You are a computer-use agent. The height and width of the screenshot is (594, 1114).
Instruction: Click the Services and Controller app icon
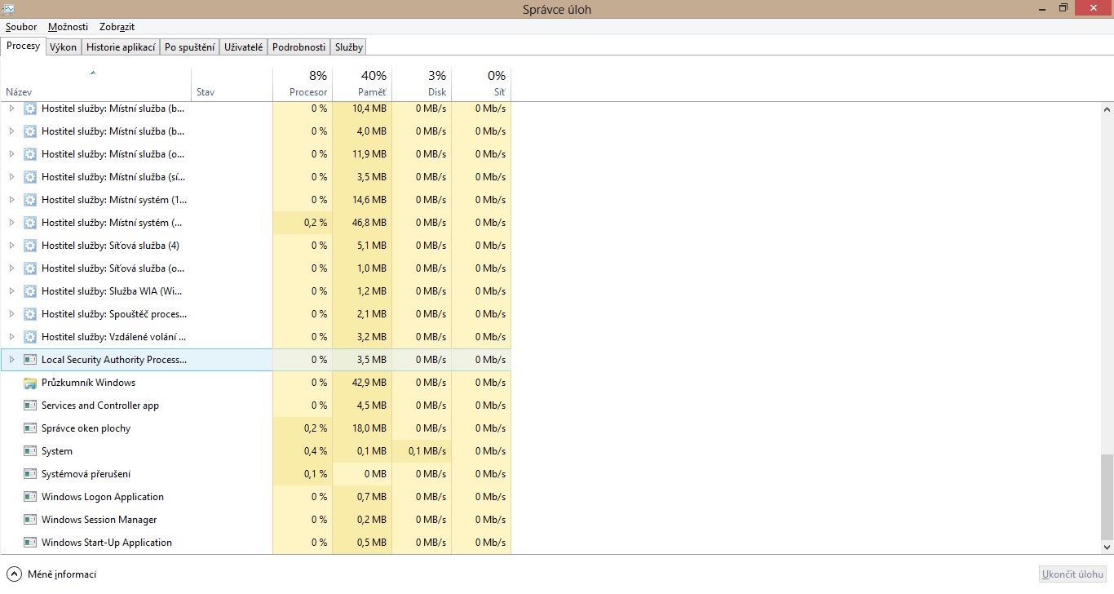pos(30,406)
